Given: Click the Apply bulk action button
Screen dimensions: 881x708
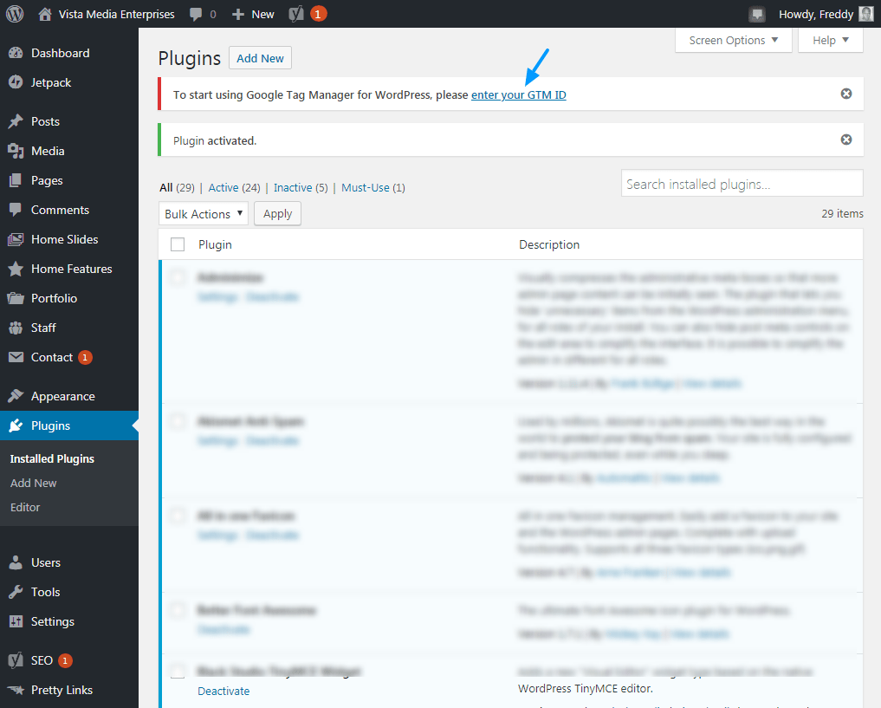Looking at the screenshot, I should click(x=277, y=214).
